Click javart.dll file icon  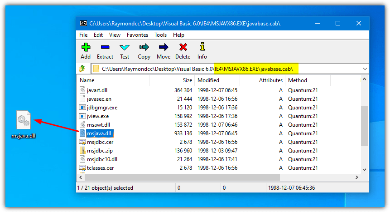tap(82, 90)
